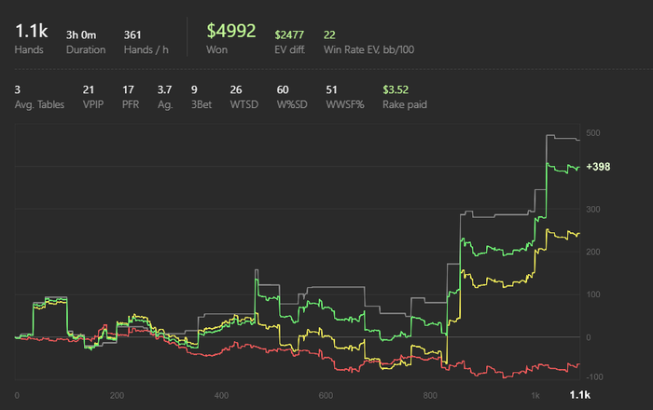Click the 500 y-axis label
Image resolution: width=653 pixels, height=410 pixels.
click(593, 133)
